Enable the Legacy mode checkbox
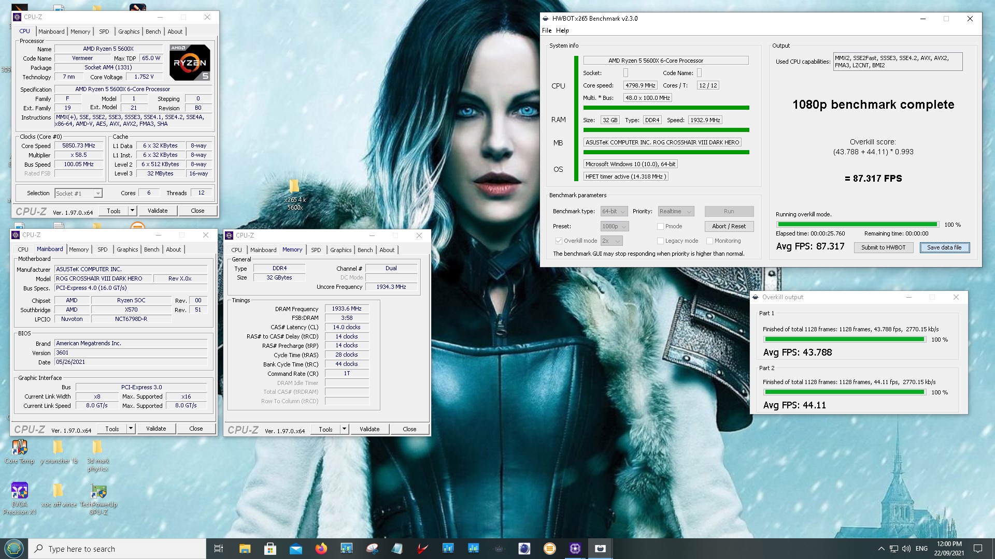The width and height of the screenshot is (995, 559). 660,241
